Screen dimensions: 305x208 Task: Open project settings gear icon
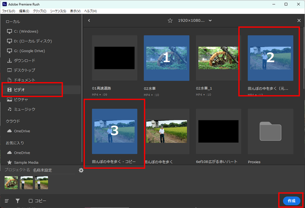(81, 170)
